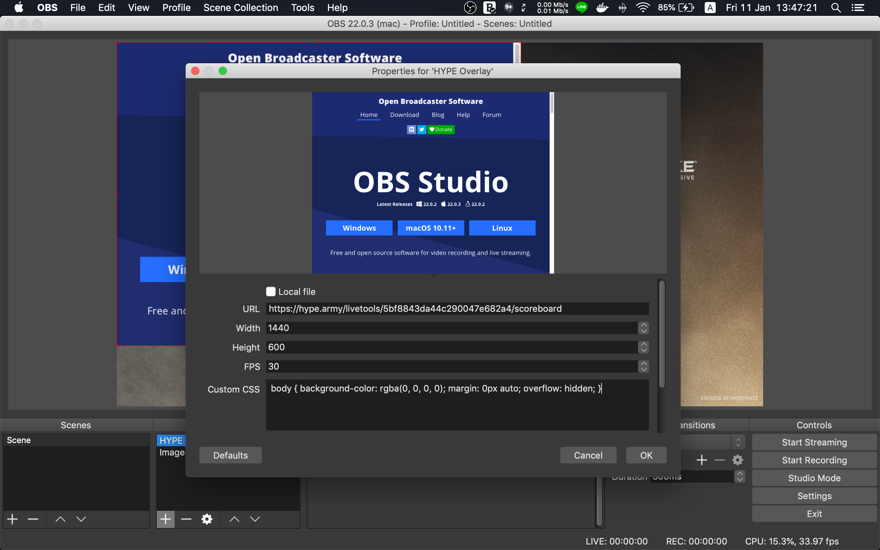Viewport: 880px width, 550px height.
Task: Open Docker whale icon in menu bar
Action: pos(602,8)
